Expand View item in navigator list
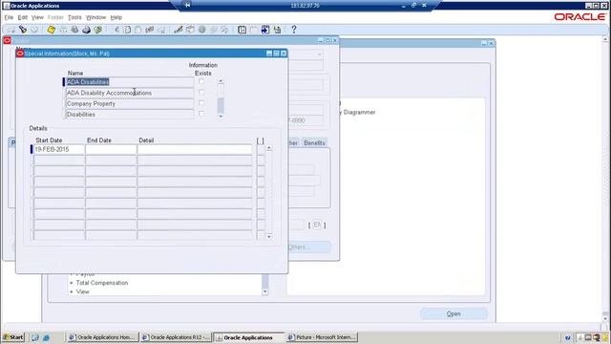Viewport: 611px width, 344px height. [x=72, y=291]
